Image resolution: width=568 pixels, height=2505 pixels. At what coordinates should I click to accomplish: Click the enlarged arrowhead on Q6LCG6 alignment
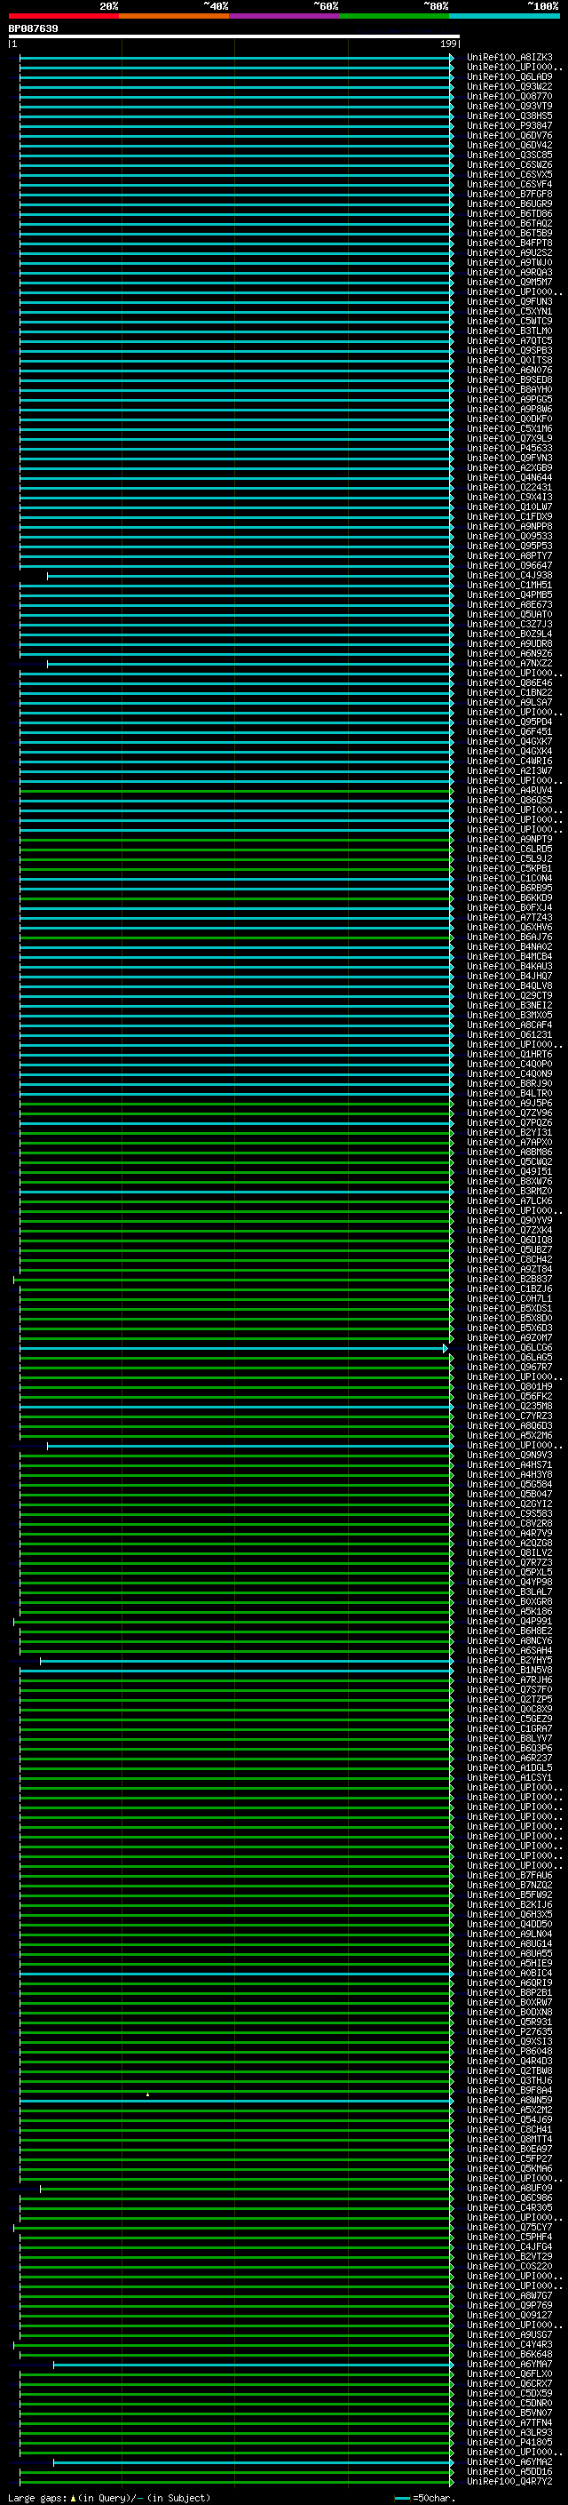tap(446, 1348)
